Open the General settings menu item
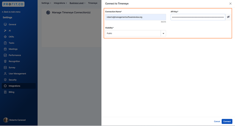 coord(19,24)
